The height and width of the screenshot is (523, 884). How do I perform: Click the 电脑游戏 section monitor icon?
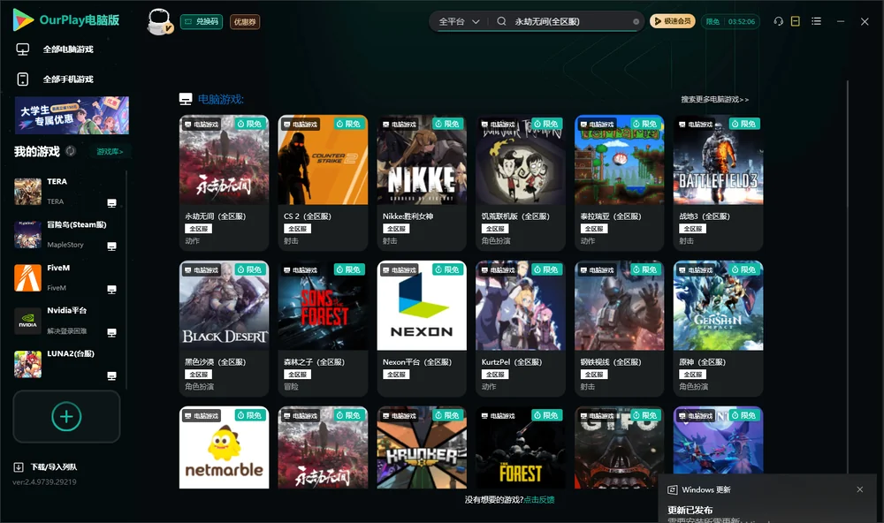(x=186, y=99)
